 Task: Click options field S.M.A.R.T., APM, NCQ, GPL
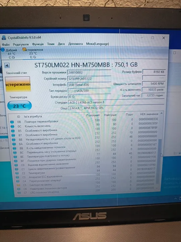pyautogui.click(x=116, y=108)
